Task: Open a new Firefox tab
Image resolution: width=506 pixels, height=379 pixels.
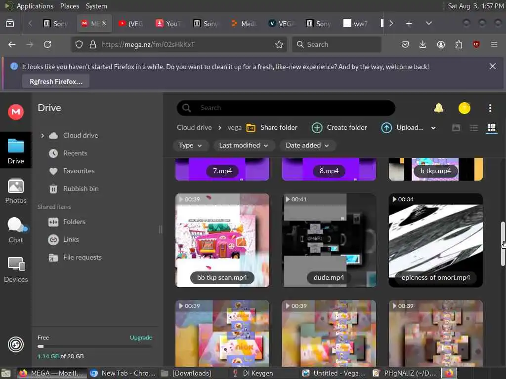Action: [409, 24]
